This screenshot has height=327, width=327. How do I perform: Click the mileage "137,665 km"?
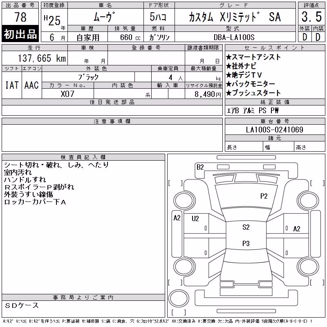click(42, 58)
